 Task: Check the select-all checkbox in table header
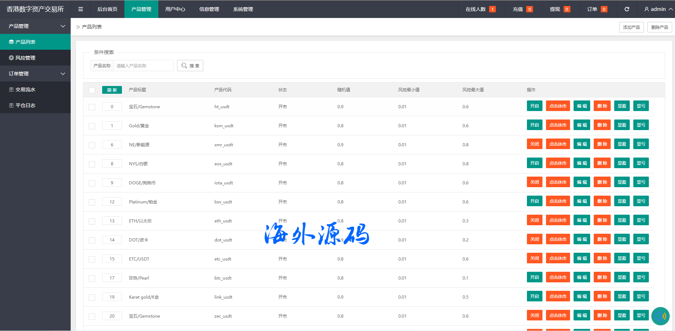click(92, 90)
